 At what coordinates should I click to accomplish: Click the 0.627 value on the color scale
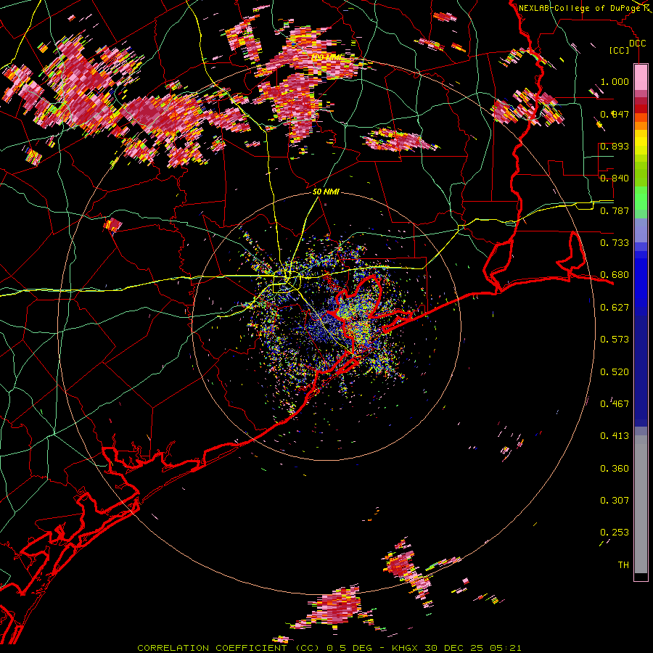pyautogui.click(x=615, y=308)
